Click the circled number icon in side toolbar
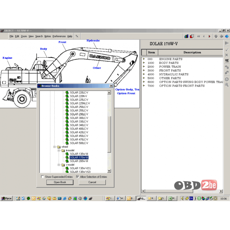This screenshot has width=230, height=230. pos(227,79)
